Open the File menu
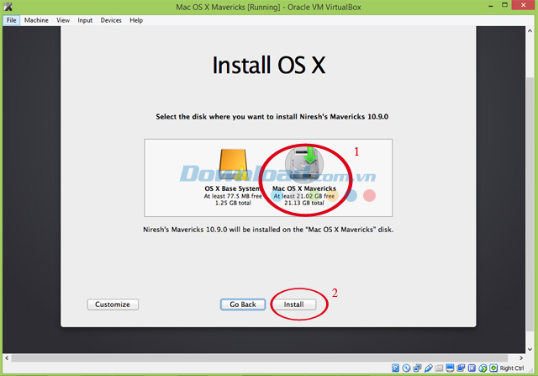538x376 pixels. (x=11, y=20)
